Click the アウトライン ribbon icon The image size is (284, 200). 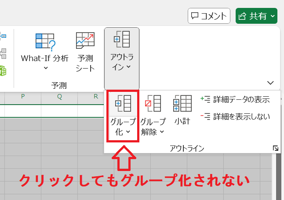[121, 40]
